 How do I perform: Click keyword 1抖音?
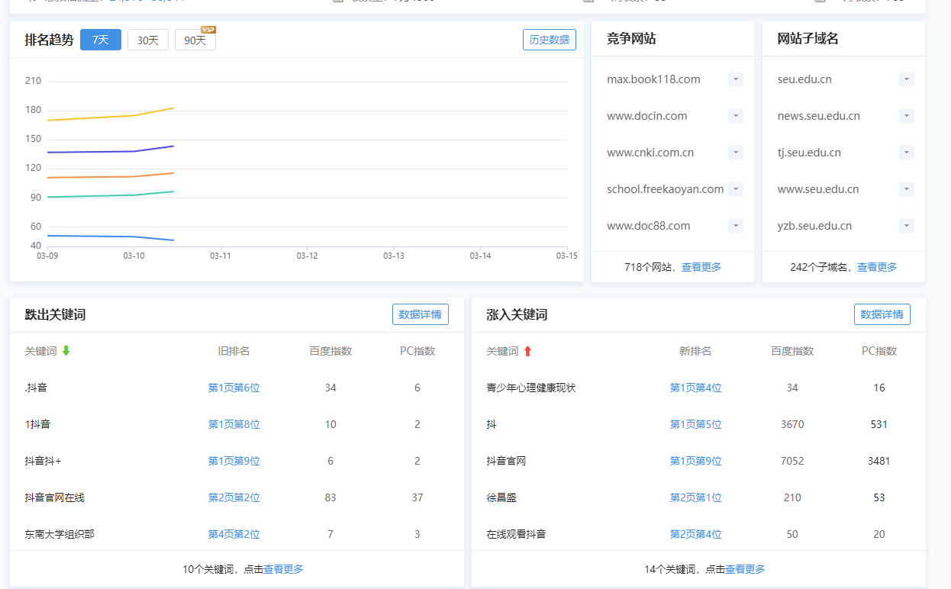click(x=37, y=424)
